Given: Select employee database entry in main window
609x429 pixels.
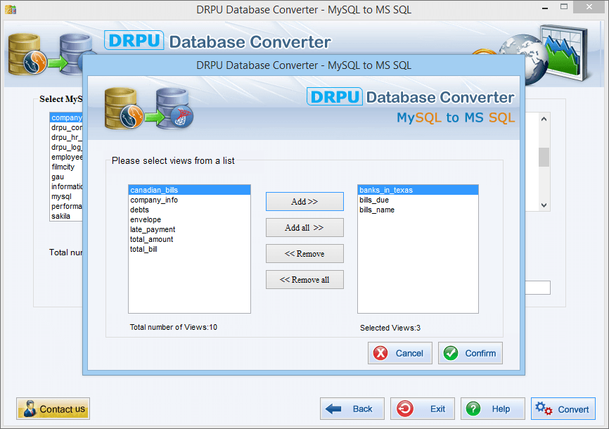Looking at the screenshot, I should (66, 157).
